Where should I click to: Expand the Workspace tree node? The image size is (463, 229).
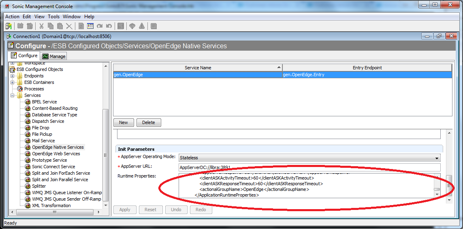pos(13,63)
